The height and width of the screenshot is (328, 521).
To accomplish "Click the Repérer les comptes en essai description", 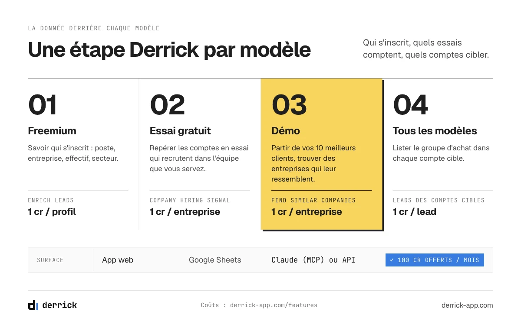I will coord(199,158).
